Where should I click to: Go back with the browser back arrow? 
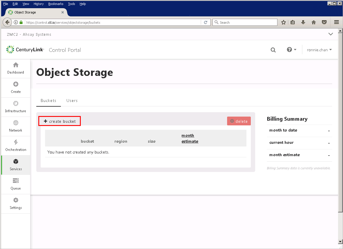7,22
